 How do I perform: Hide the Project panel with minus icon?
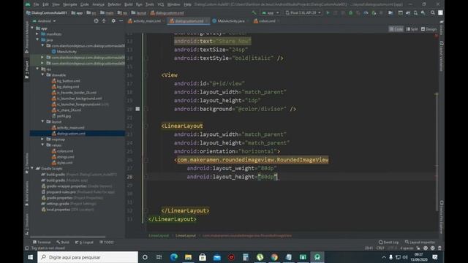point(121,21)
